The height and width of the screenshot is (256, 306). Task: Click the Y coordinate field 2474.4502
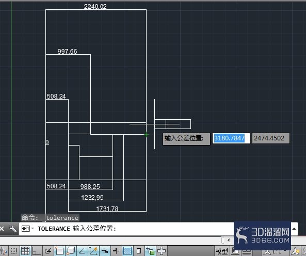(271, 138)
